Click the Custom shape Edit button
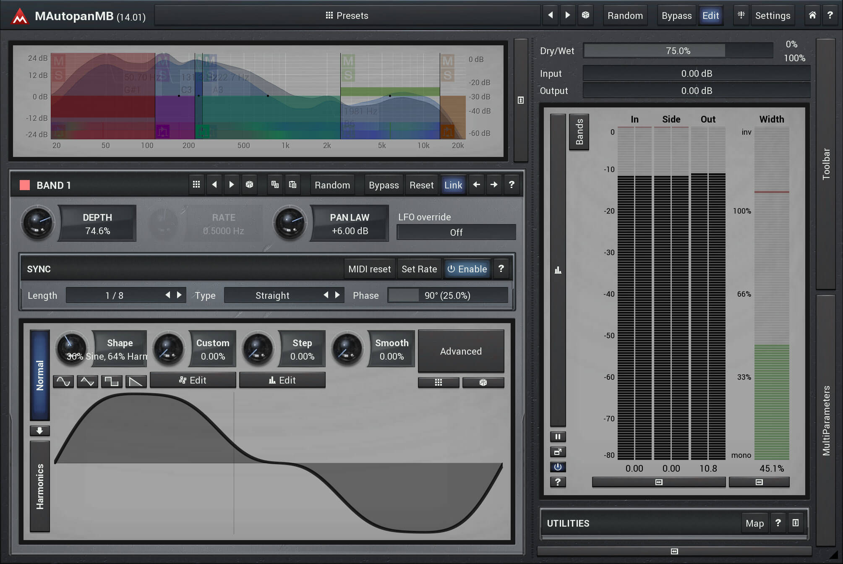Screen dimensions: 843x564 (x=193, y=380)
